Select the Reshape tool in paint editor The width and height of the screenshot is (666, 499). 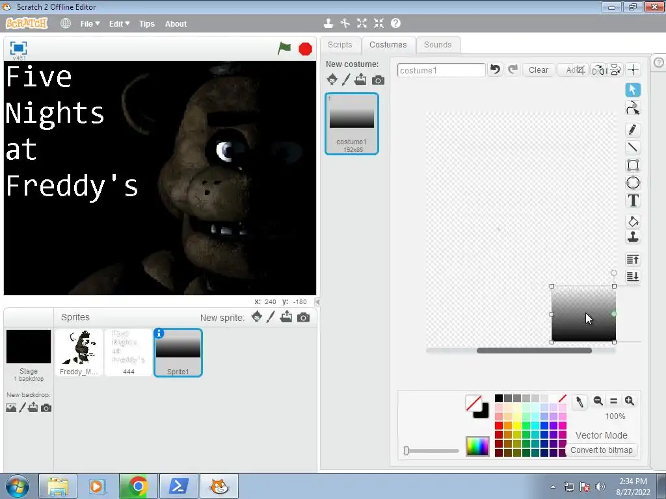click(633, 109)
